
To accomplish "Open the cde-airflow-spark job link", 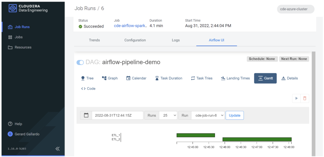I will coord(131,26).
